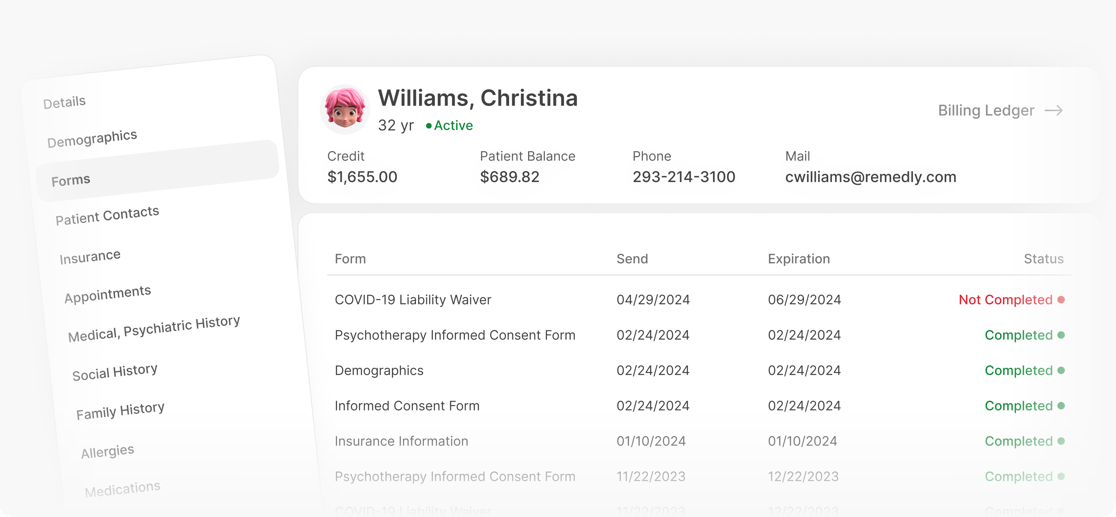Open Medical, Psychiatric History section
The height and width of the screenshot is (517, 1116).
[x=154, y=328]
